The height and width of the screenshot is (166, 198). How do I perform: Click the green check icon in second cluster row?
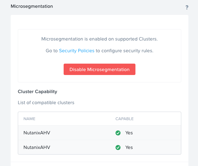(118, 147)
